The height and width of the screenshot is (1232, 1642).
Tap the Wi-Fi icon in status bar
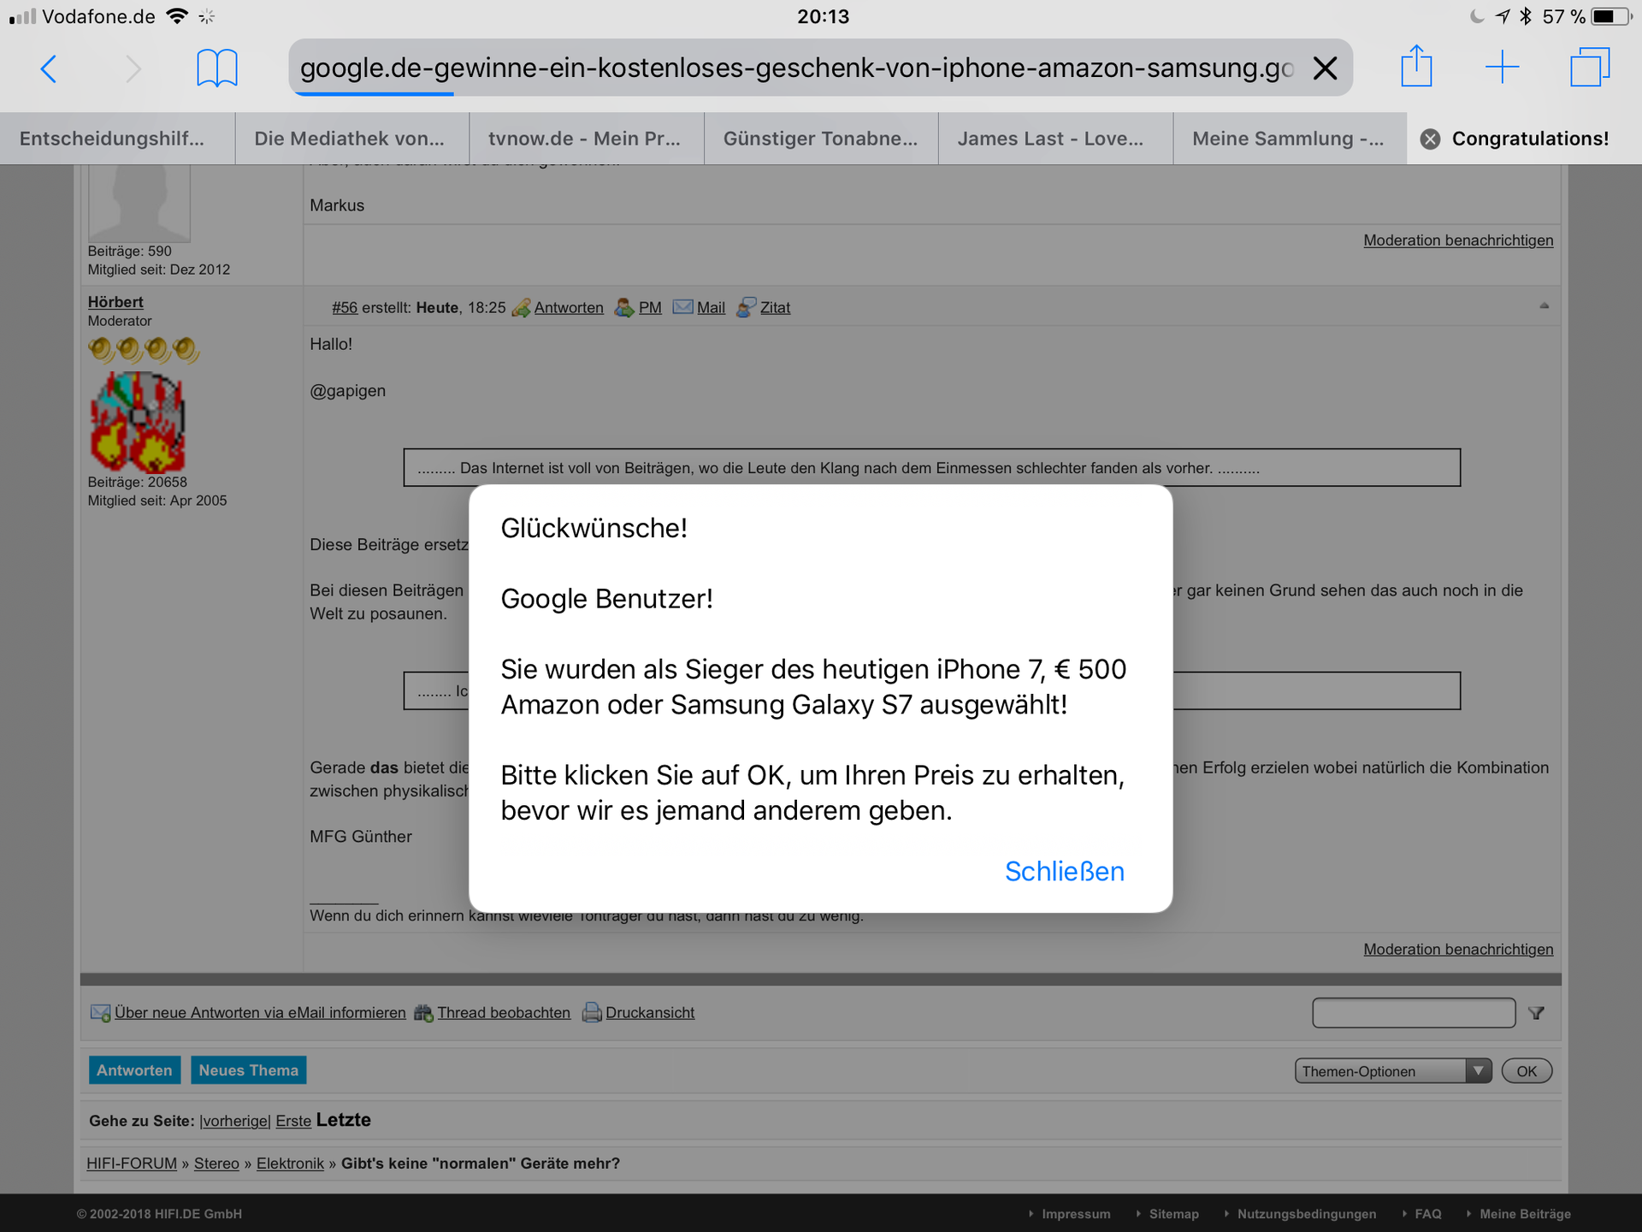click(x=177, y=16)
